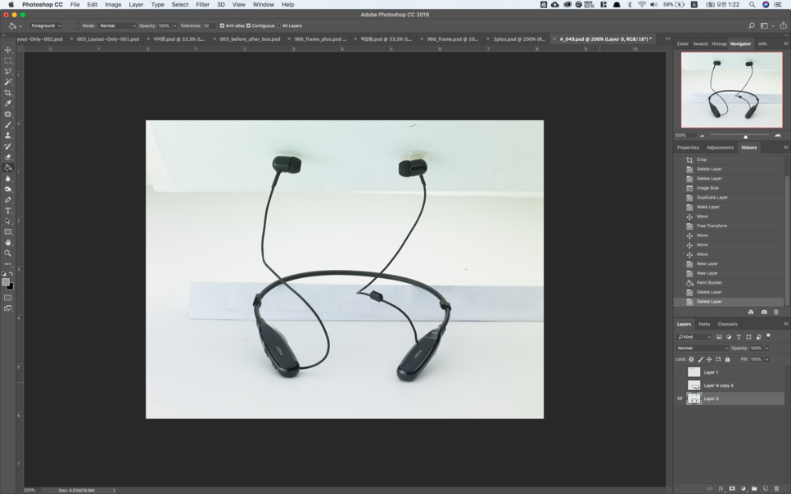Create new snapshot camera icon in History
791x494 pixels.
click(764, 312)
